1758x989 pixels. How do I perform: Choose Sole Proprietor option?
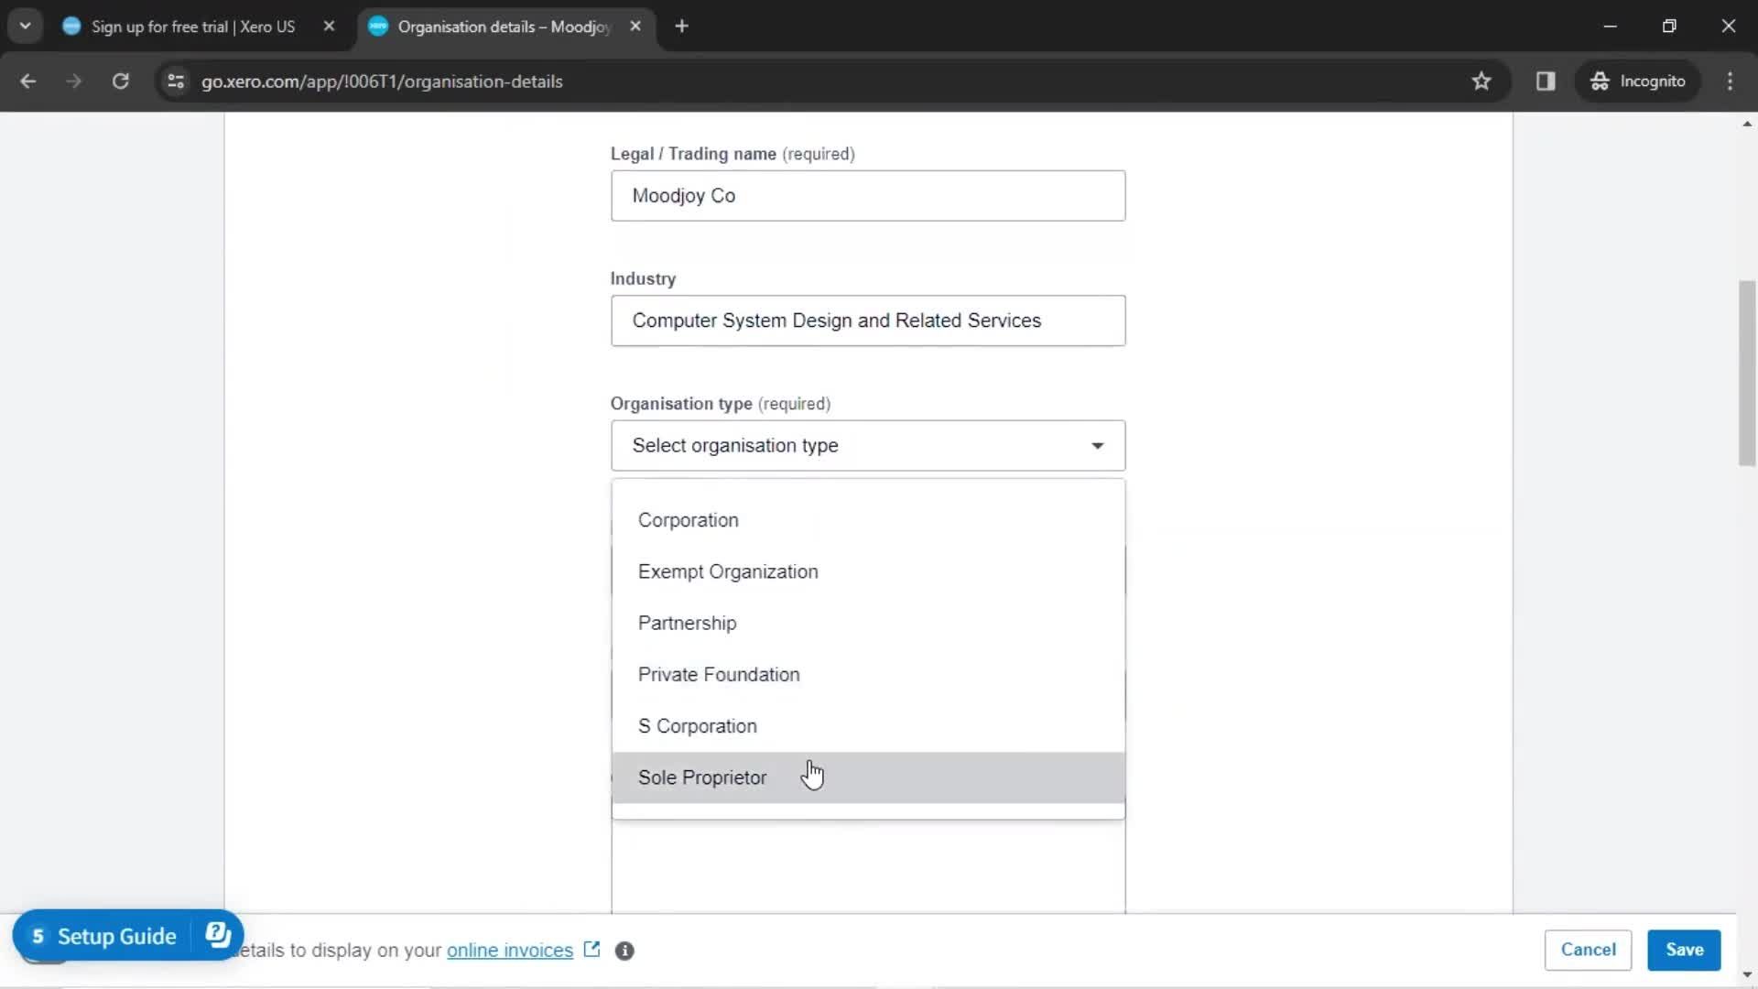point(868,777)
